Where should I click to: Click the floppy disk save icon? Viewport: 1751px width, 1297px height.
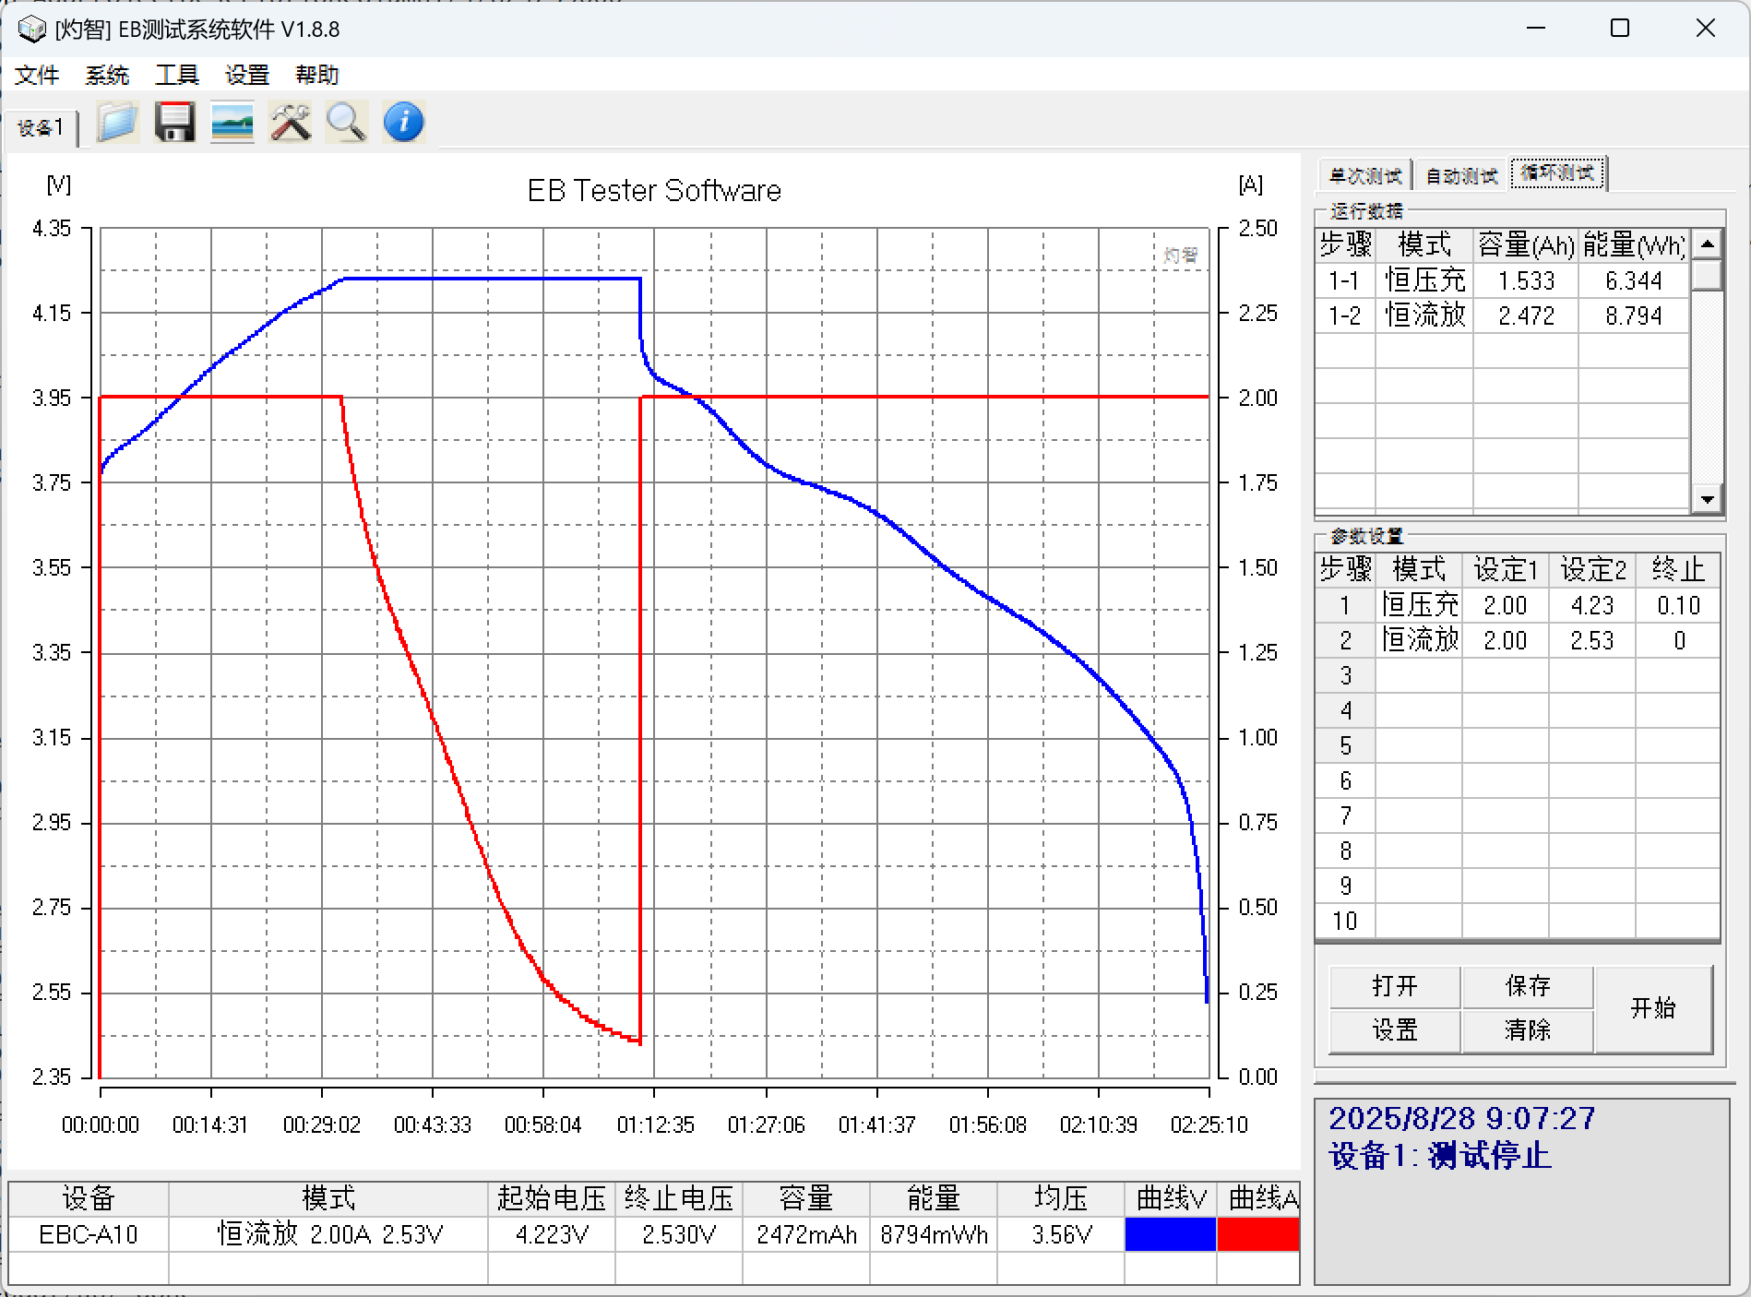174,122
